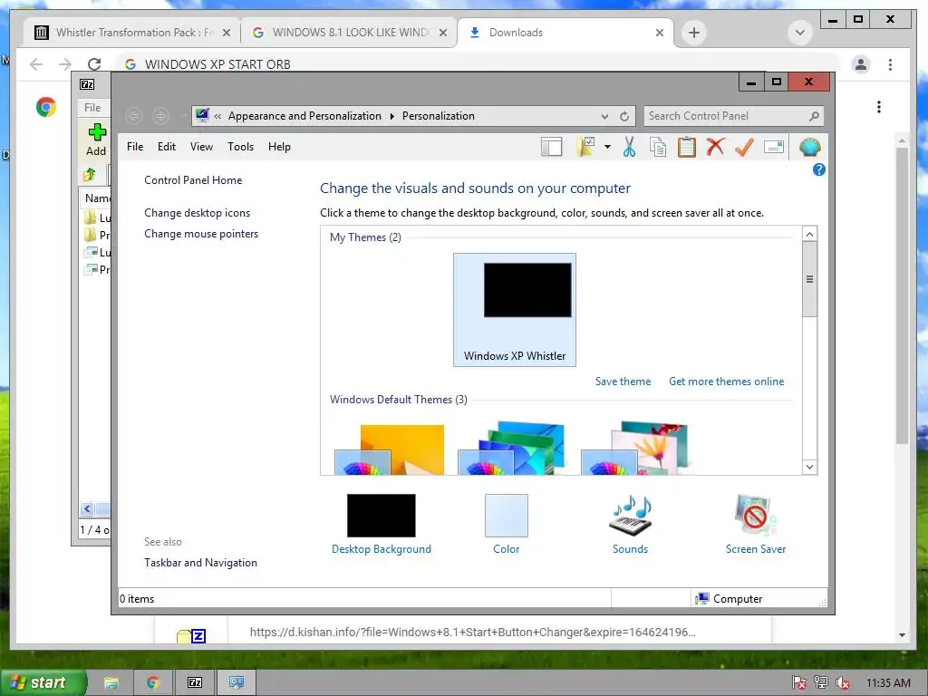Open Change desktop icons link

(x=197, y=212)
